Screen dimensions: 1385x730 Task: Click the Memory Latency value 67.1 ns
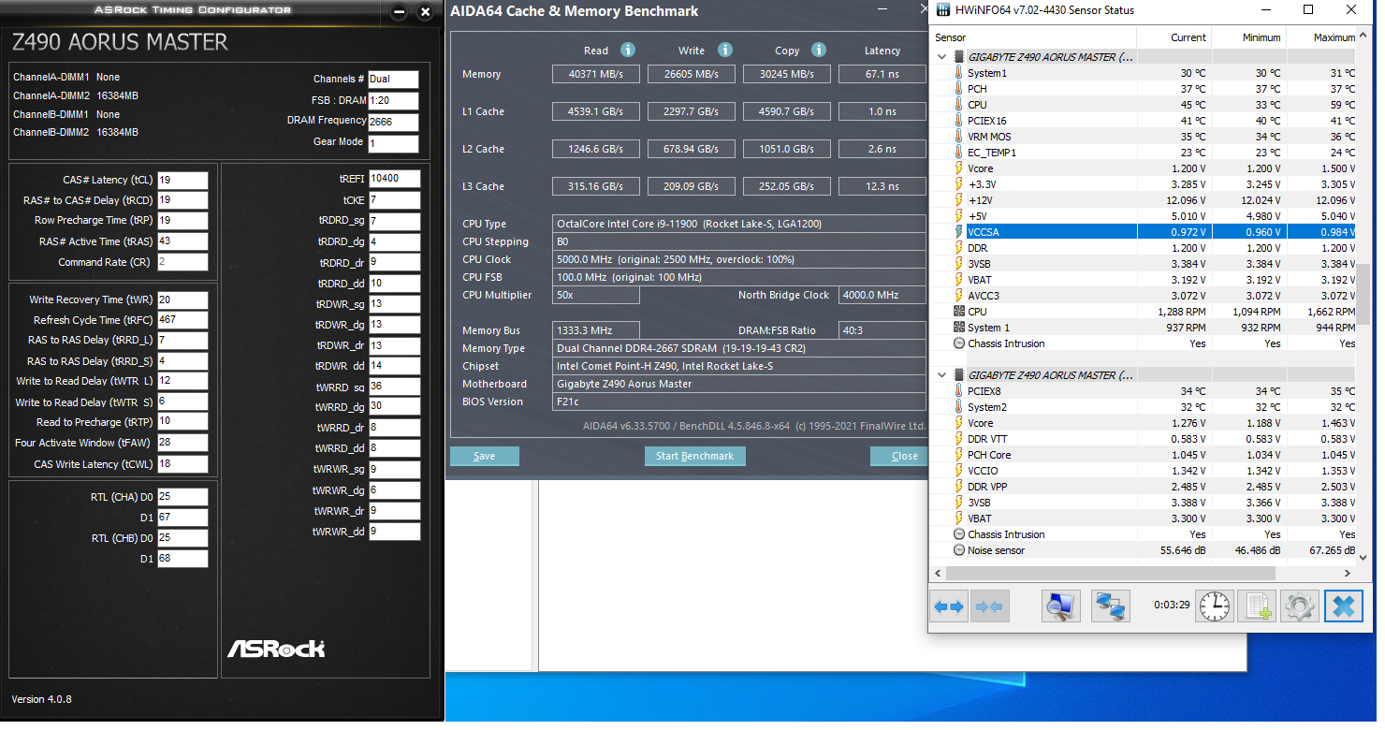tap(882, 74)
